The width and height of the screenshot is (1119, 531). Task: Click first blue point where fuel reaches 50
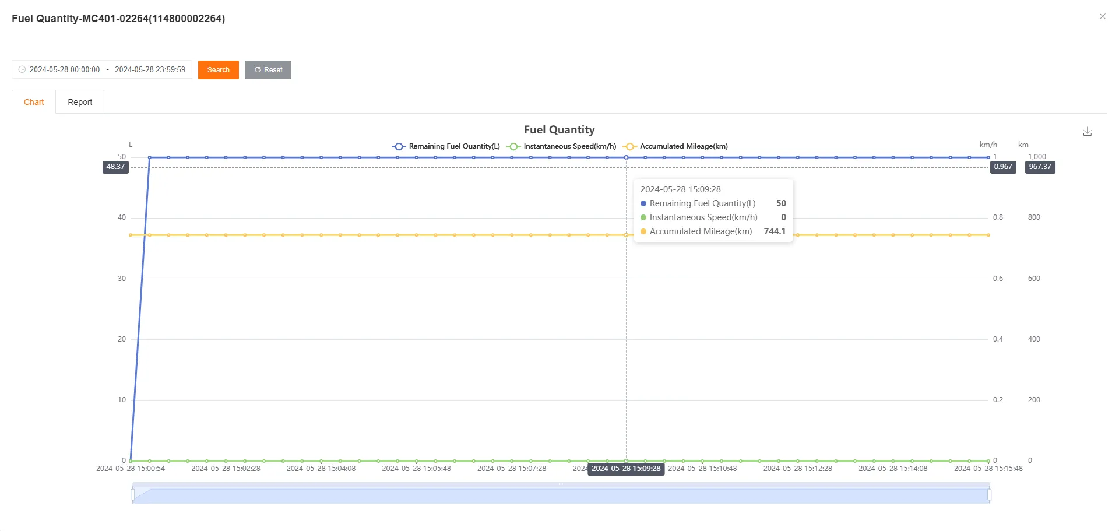(150, 157)
